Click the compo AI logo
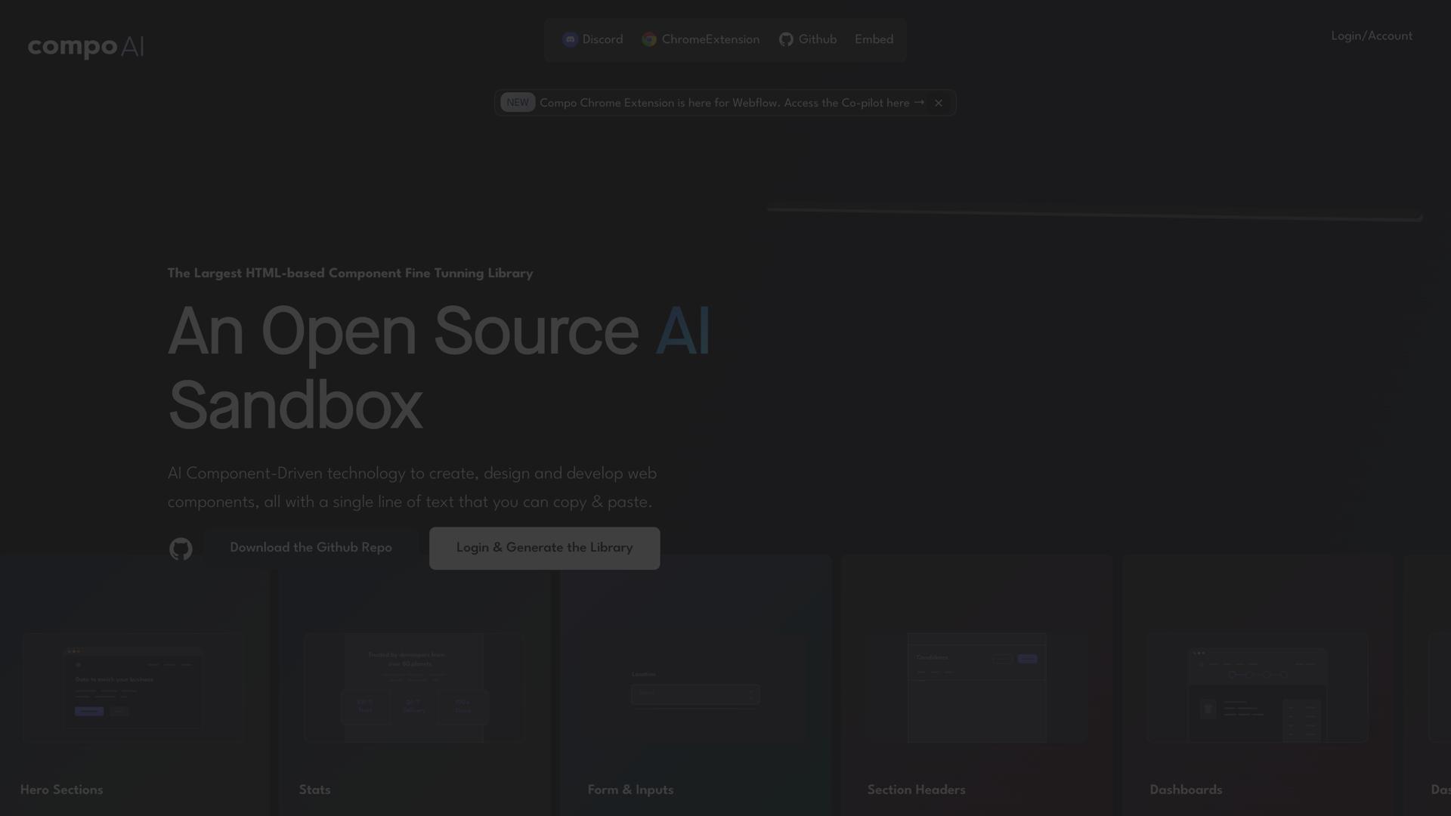This screenshot has height=816, width=1451. (x=85, y=47)
